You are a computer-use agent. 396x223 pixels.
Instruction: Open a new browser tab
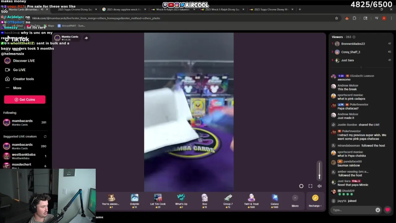[299, 9]
